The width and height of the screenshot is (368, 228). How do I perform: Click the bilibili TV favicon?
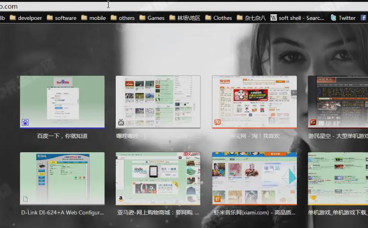tap(121, 122)
